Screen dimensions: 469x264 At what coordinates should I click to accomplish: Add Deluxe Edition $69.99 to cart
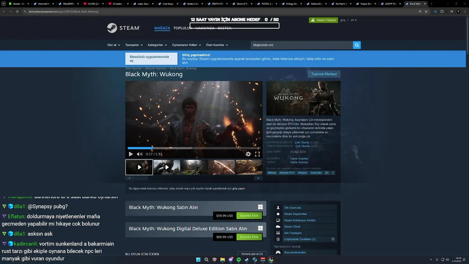[x=249, y=237]
